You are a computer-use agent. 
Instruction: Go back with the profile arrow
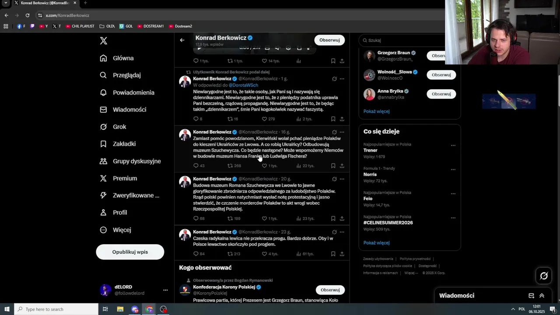coord(182,40)
